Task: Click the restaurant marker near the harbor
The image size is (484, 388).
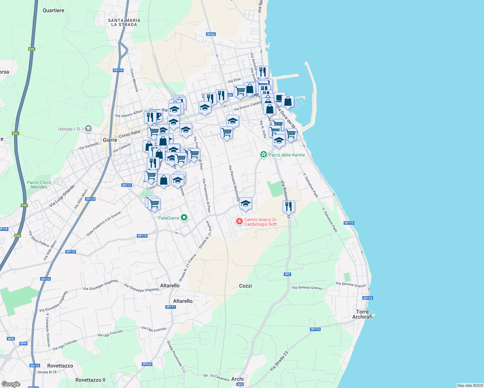Action: [263, 72]
